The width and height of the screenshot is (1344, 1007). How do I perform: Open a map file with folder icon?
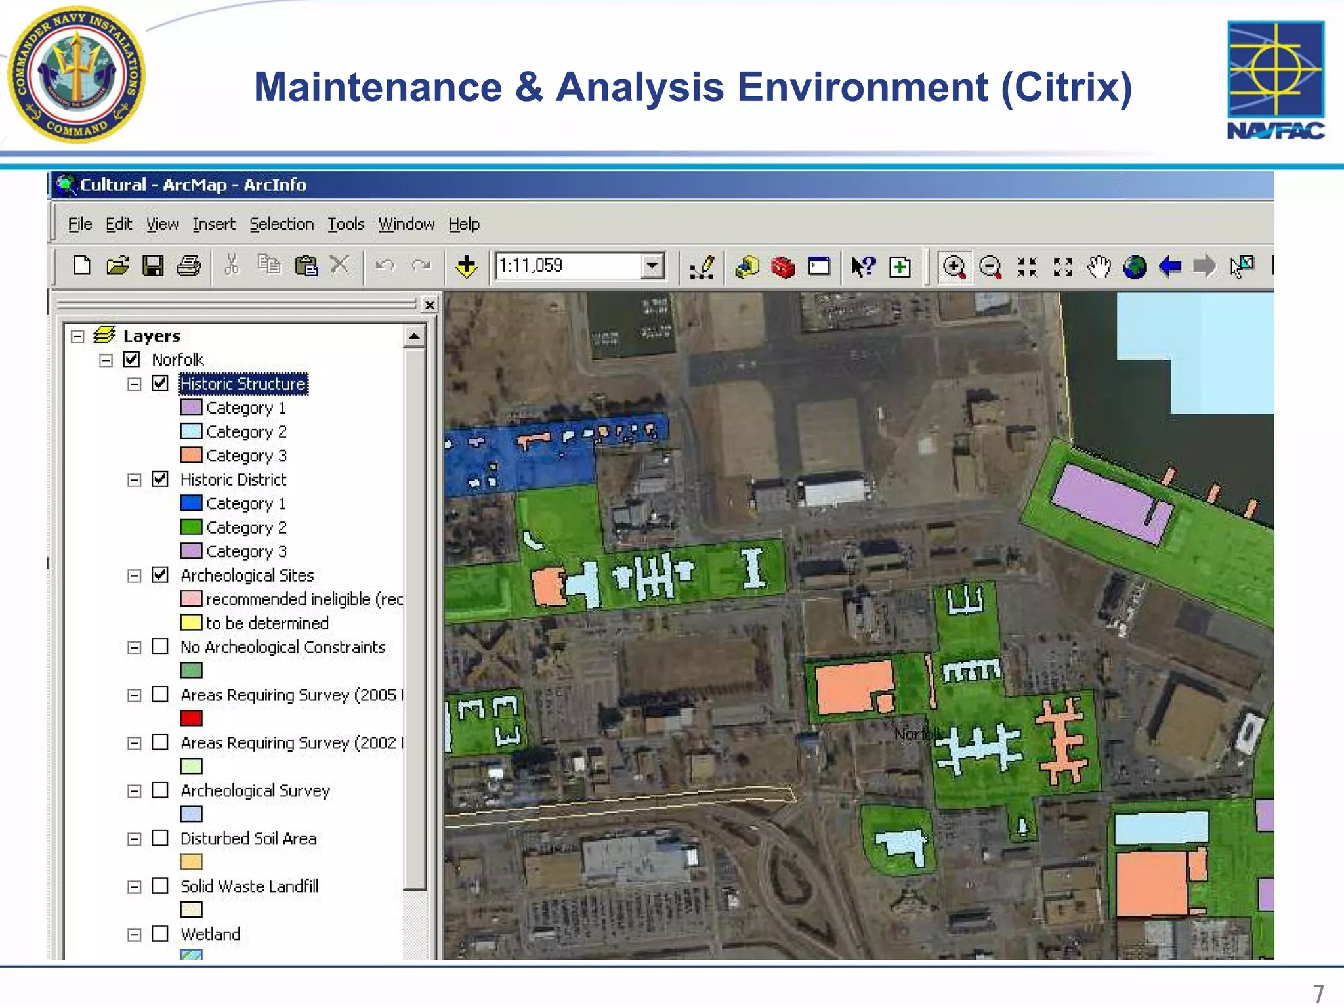[117, 266]
